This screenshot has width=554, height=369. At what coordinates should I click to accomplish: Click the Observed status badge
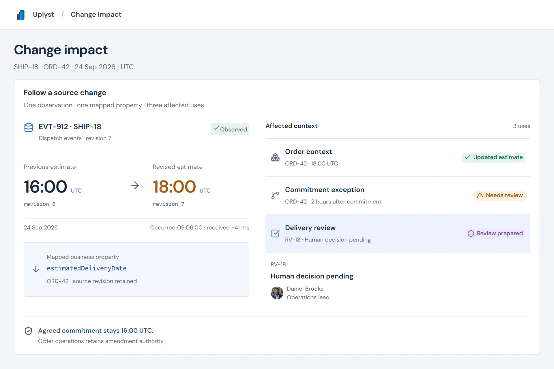[230, 129]
